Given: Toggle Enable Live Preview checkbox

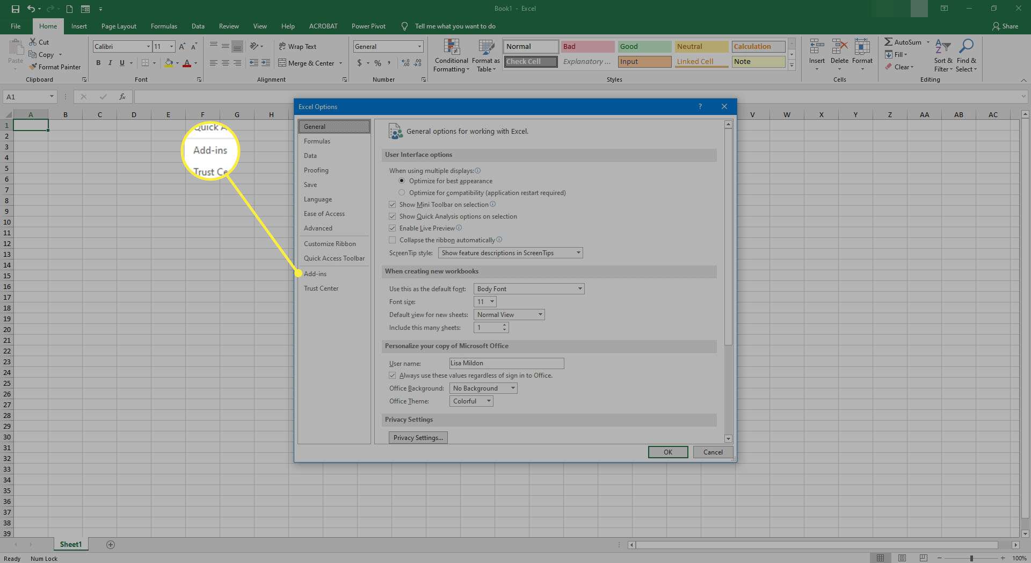Looking at the screenshot, I should (393, 228).
